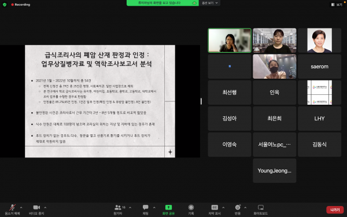
Task: Select the 인옥 participant tile
Action: coord(274,93)
